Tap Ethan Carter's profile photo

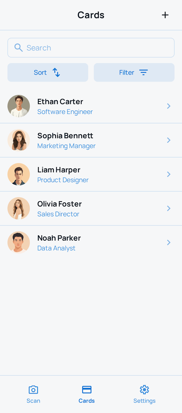[19, 106]
